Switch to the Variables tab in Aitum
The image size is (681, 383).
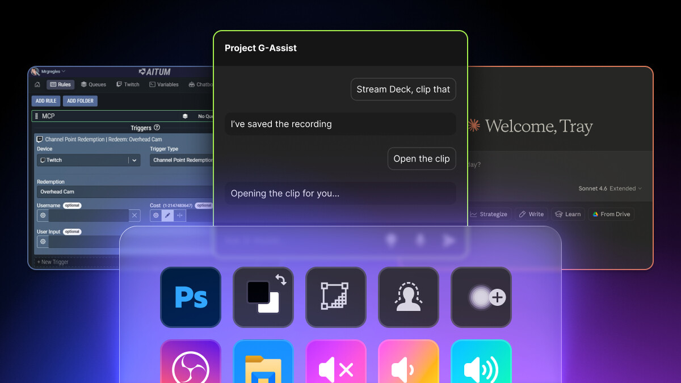pyautogui.click(x=164, y=85)
